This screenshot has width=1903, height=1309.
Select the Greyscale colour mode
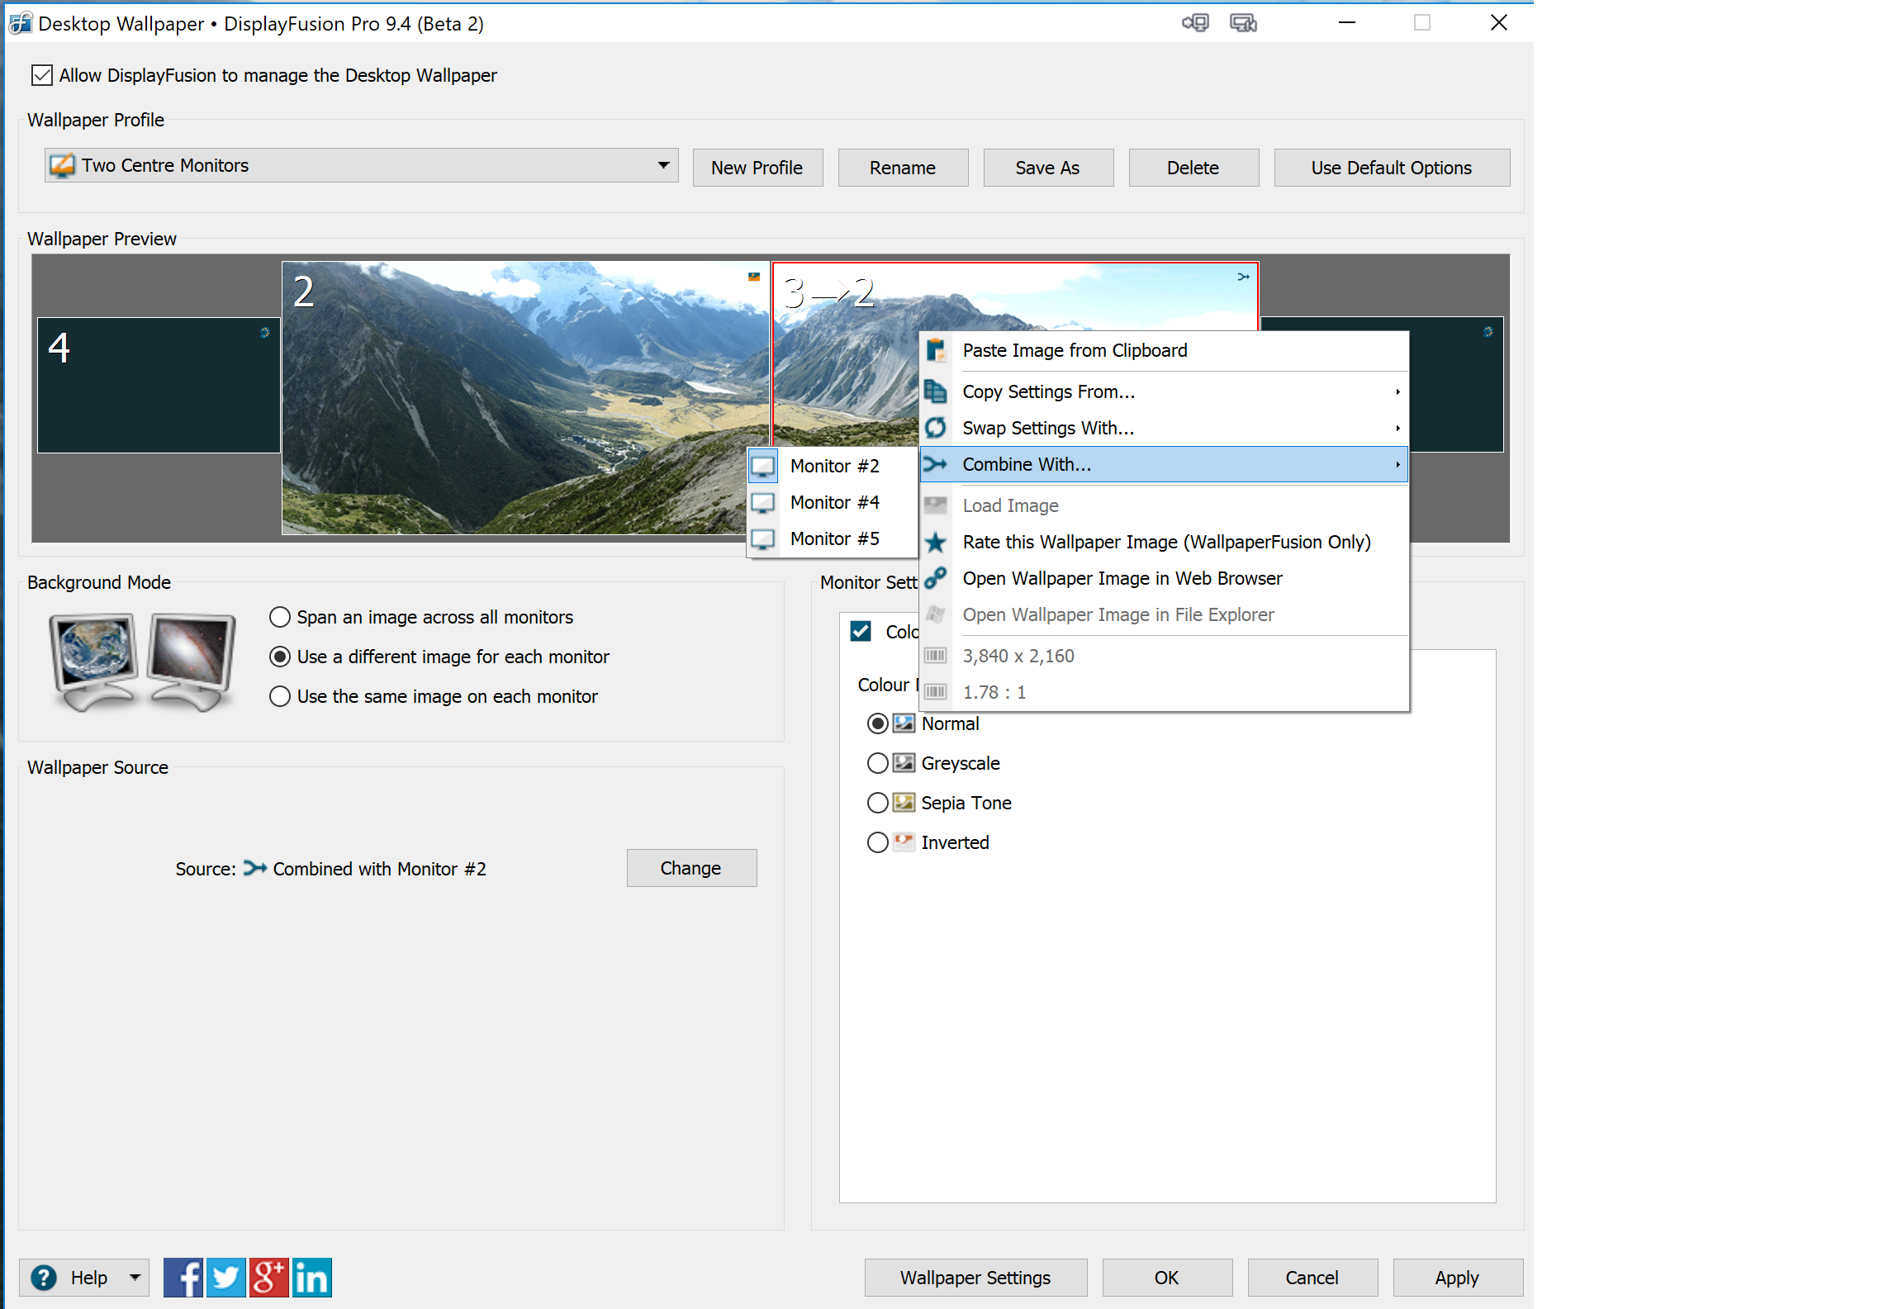click(x=878, y=764)
